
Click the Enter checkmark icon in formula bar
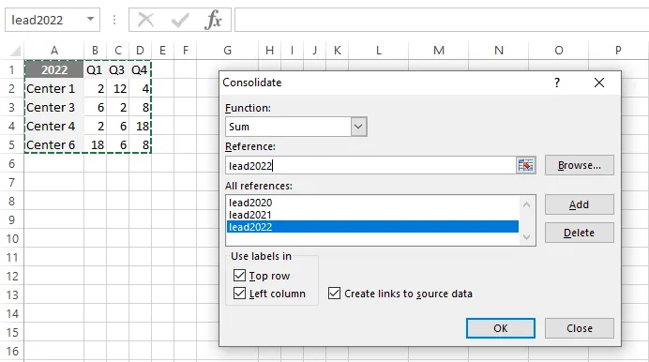180,20
